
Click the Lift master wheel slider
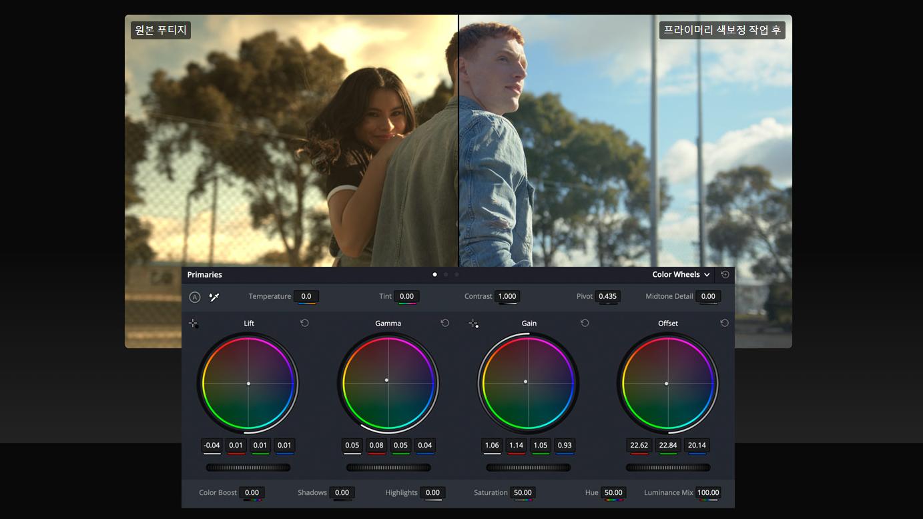point(248,468)
